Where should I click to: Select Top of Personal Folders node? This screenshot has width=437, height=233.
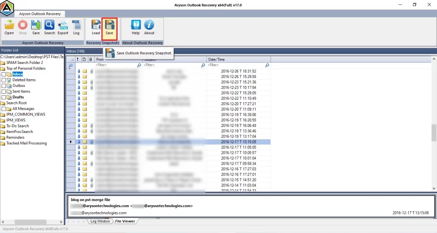pos(26,68)
